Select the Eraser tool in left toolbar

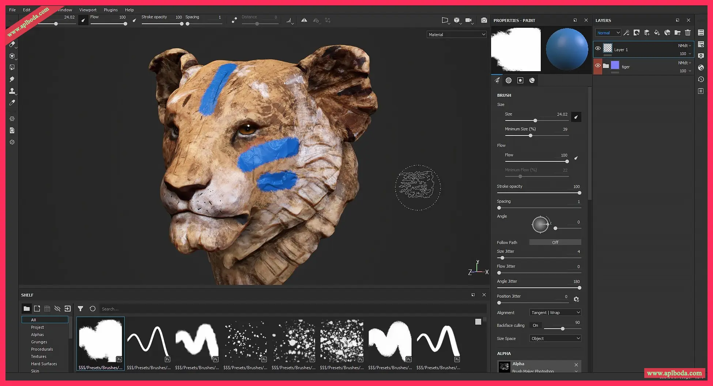[12, 44]
